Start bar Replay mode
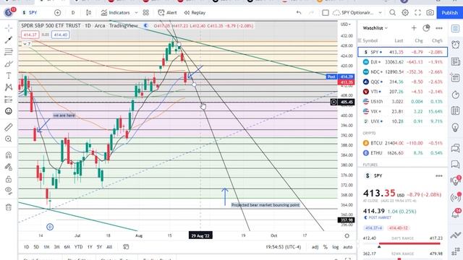Viewport: 463px width, 260px height. [195, 13]
